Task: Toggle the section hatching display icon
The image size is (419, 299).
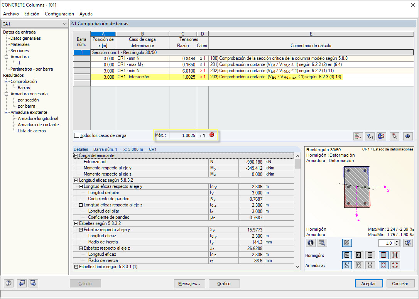Action: (347, 243)
